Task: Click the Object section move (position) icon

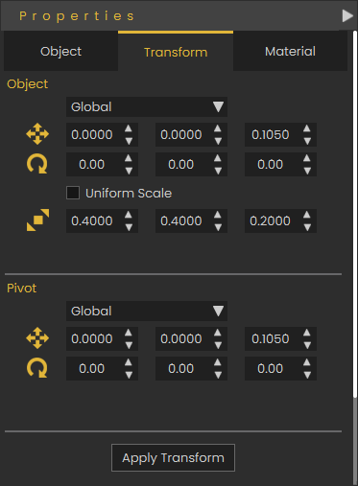Action: click(x=37, y=134)
